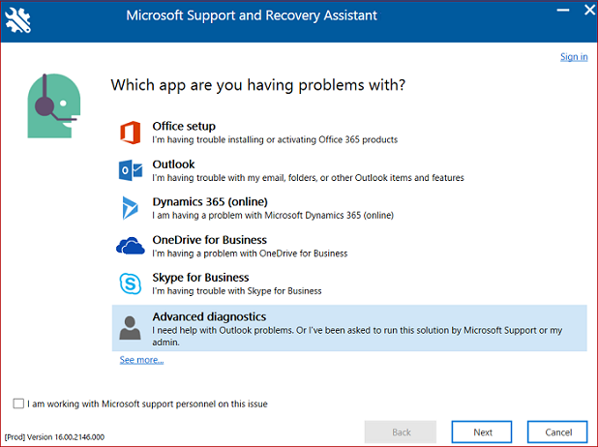
Task: Click the Outlook envelope icon
Action: (x=131, y=170)
